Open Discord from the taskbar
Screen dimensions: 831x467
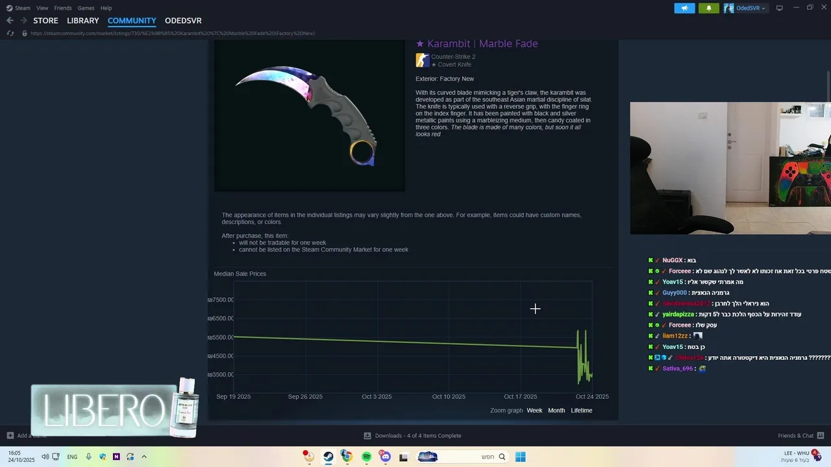[x=385, y=457]
